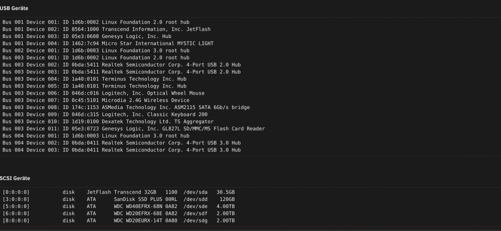The height and width of the screenshot is (231, 501).
Task: Click the MYSTIC LIGHT device entry
Action: [108, 43]
